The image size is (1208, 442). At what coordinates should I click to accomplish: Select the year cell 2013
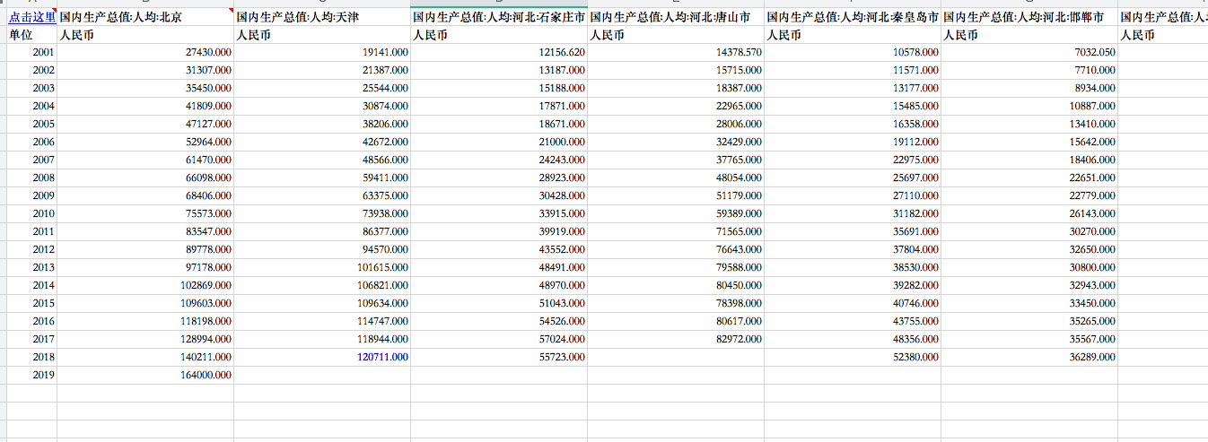click(31, 267)
